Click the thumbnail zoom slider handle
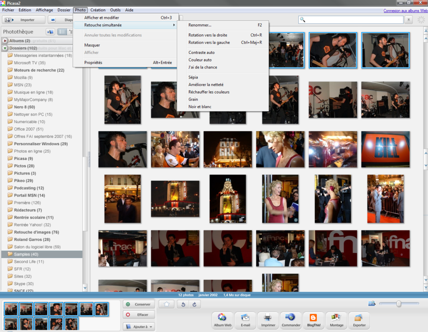The height and width of the screenshot is (332, 428). [399, 303]
